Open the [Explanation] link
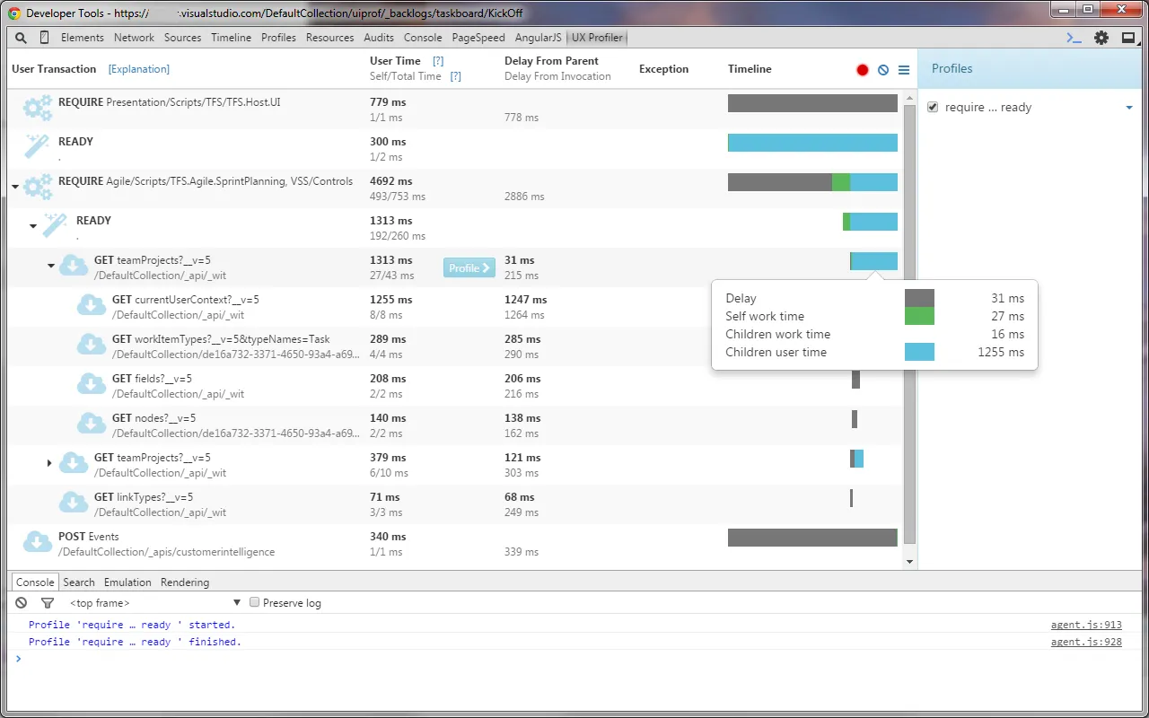 (139, 69)
